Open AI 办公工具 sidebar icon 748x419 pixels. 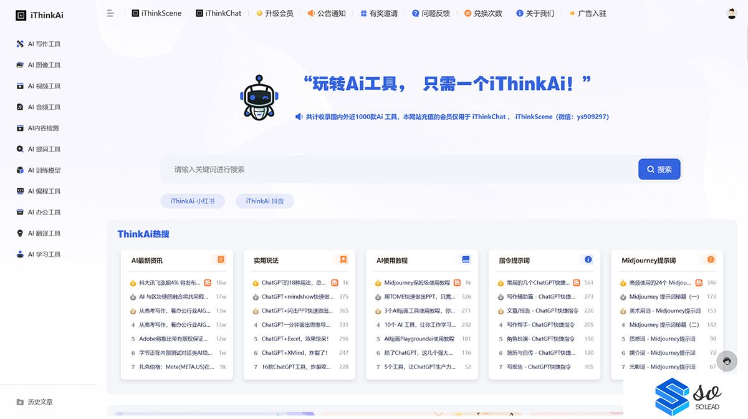[x=21, y=212]
